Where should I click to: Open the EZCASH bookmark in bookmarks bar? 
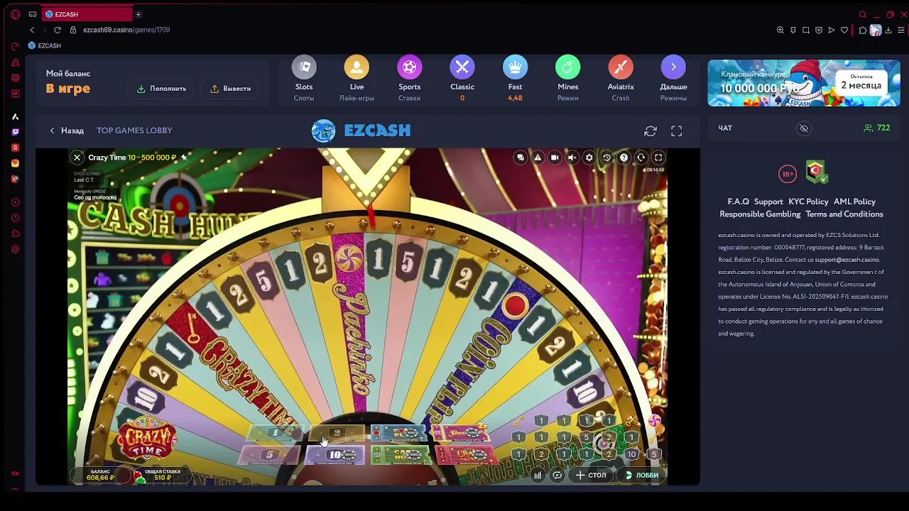44,45
